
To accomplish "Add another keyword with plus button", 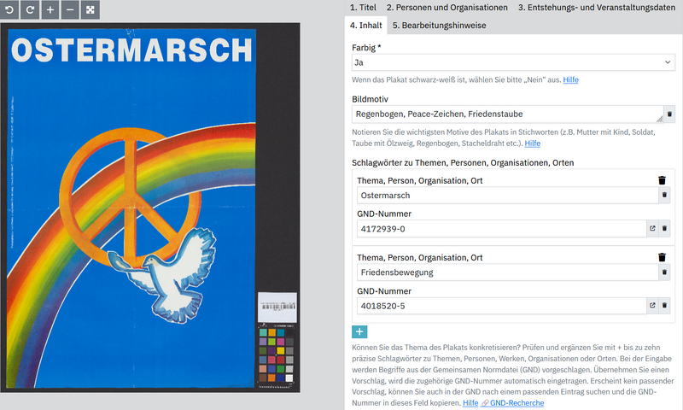I will (x=359, y=331).
